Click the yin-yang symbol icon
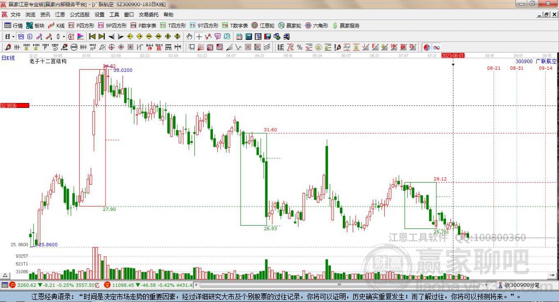Viewport: 559px width, 302px height. point(427,47)
